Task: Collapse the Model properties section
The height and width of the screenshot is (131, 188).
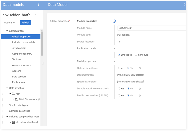Action: 114,61
